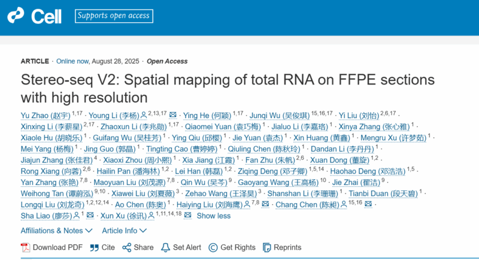Select the article title text
The width and height of the screenshot is (479, 260).
(x=228, y=89)
